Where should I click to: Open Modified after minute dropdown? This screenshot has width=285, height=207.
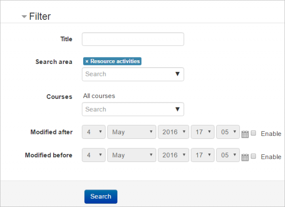[228, 132]
